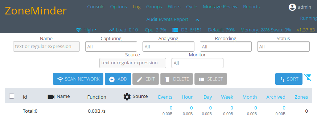Viewport: 317px width, 138px height.
Task: Open the Recording filter dropdown
Action: pos(226,47)
